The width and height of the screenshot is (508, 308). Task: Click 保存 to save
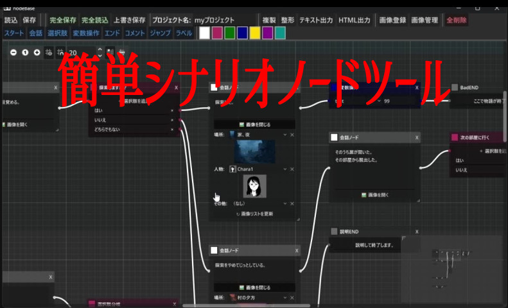click(x=30, y=20)
